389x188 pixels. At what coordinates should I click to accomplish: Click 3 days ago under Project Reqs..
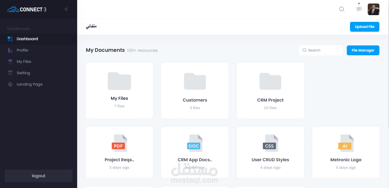[x=119, y=168]
